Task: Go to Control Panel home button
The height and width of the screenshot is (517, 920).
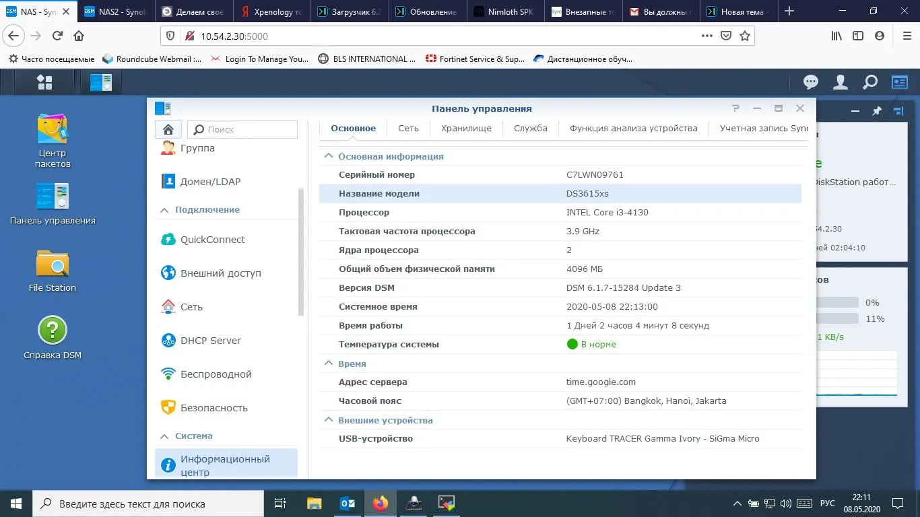Action: (x=168, y=129)
